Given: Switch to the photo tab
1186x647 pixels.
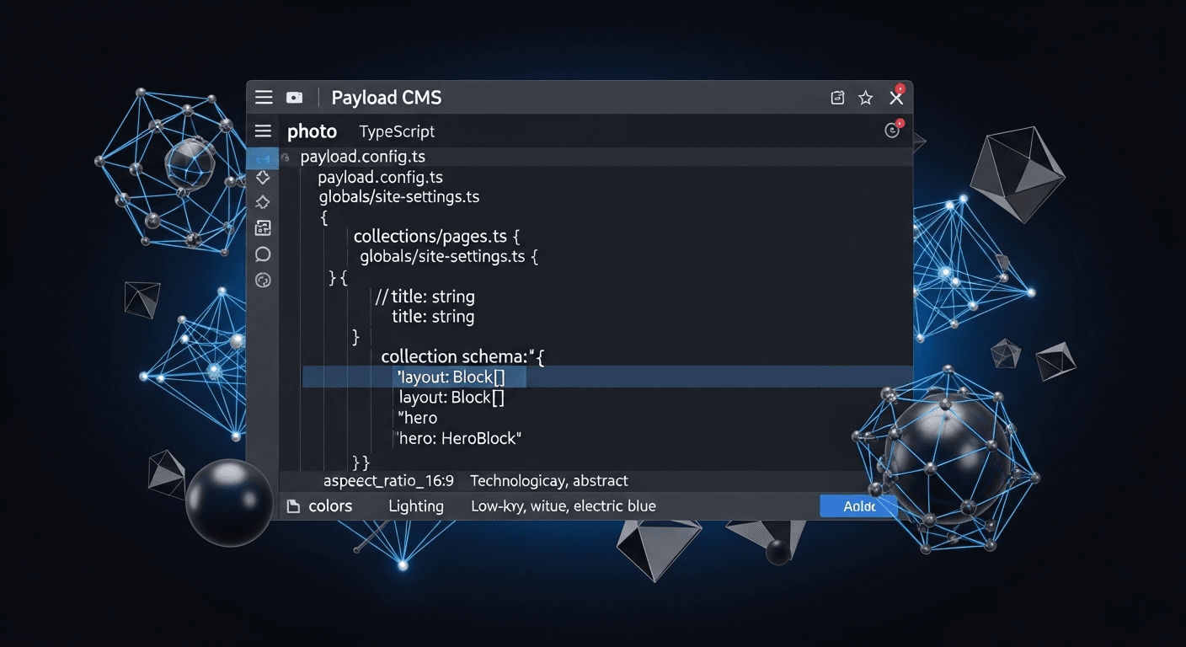Looking at the screenshot, I should click(x=312, y=131).
